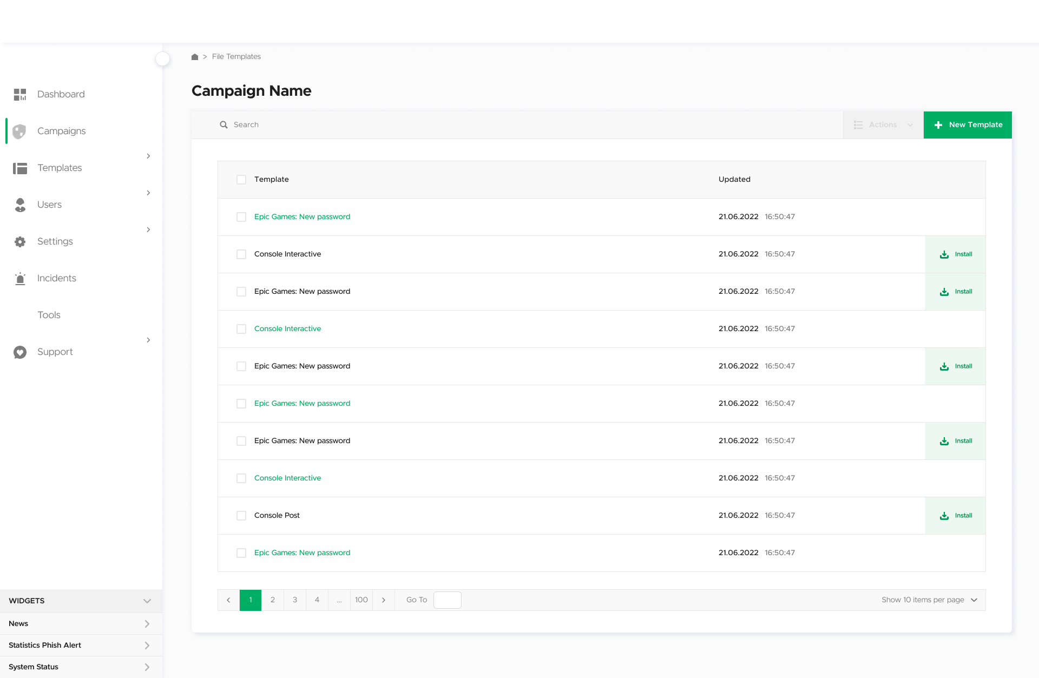The height and width of the screenshot is (678, 1039).
Task: Toggle the sidebar collapse circle button
Action: click(x=162, y=59)
